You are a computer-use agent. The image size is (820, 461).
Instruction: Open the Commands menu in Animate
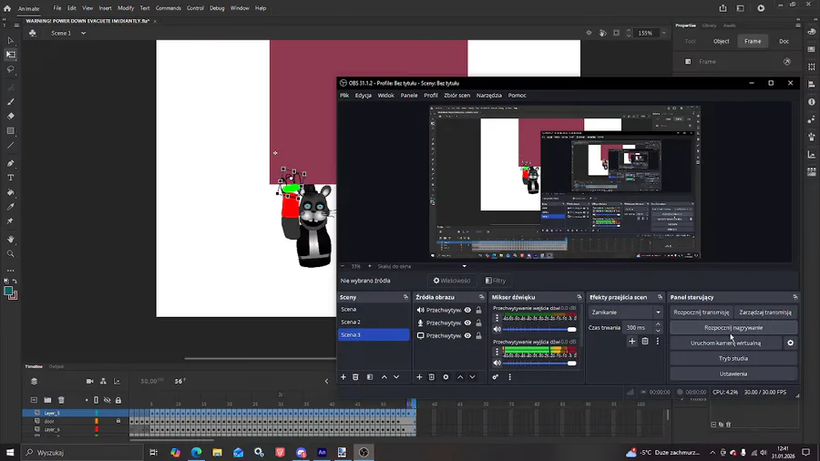(x=169, y=8)
